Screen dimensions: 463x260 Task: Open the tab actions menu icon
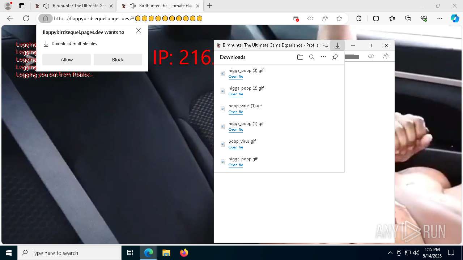click(22, 6)
